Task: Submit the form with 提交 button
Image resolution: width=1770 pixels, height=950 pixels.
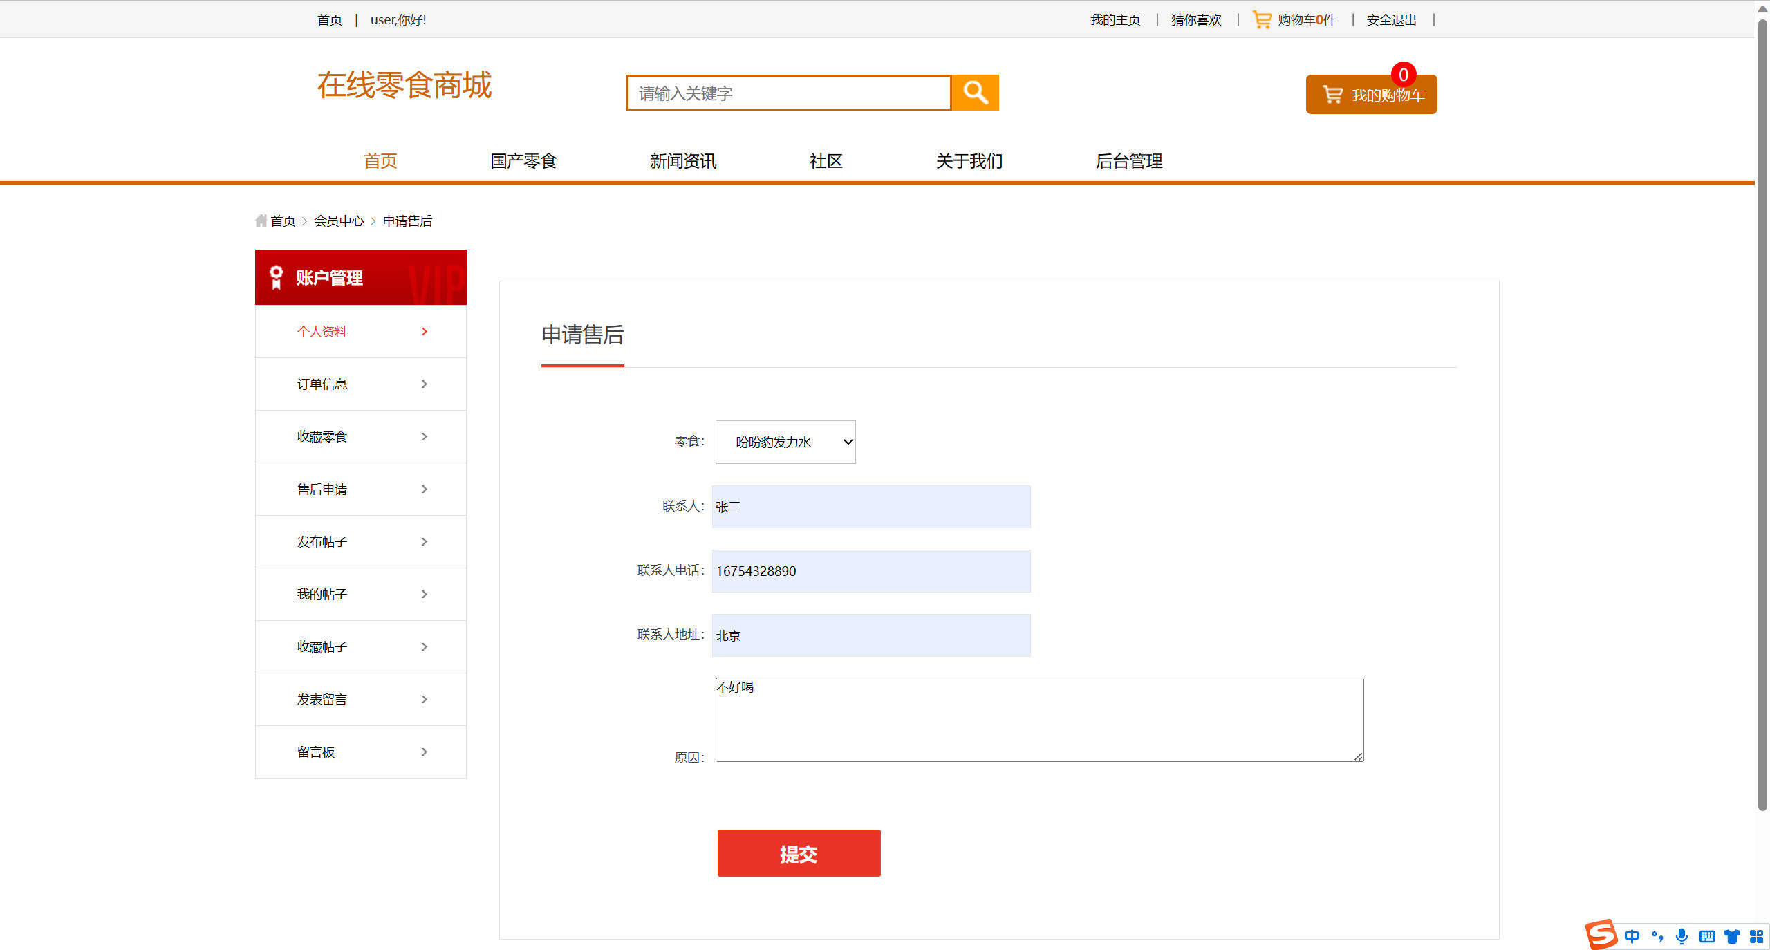Action: click(799, 853)
